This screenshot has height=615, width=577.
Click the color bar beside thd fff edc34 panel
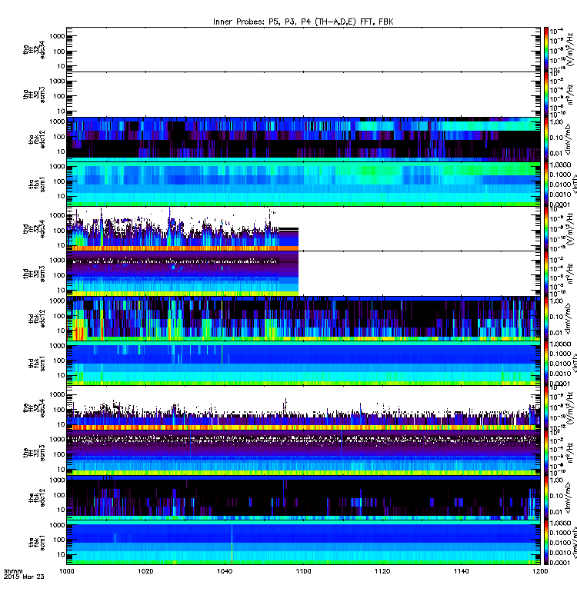pos(546,228)
